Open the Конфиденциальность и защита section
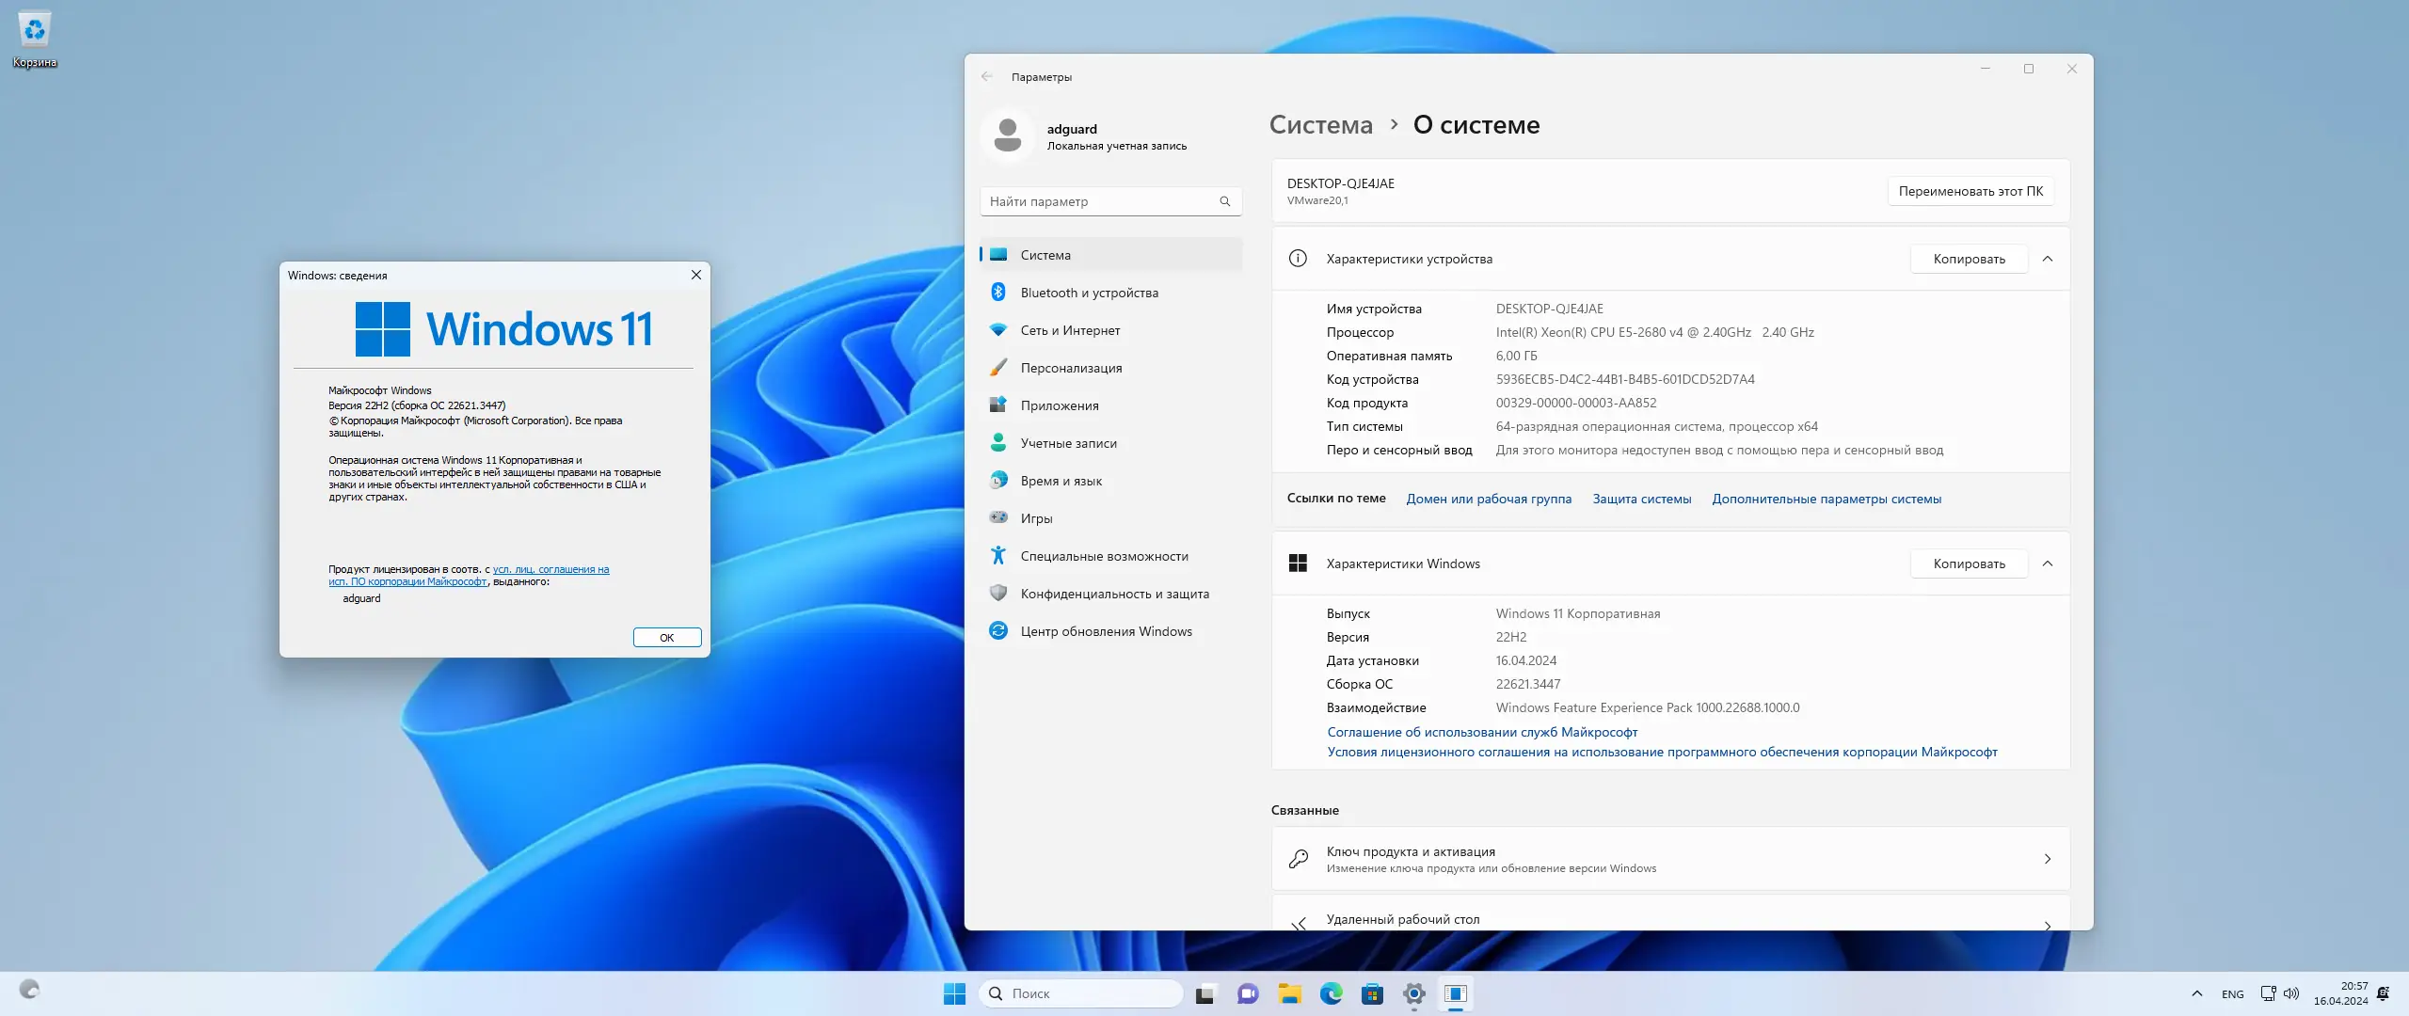 [1114, 594]
